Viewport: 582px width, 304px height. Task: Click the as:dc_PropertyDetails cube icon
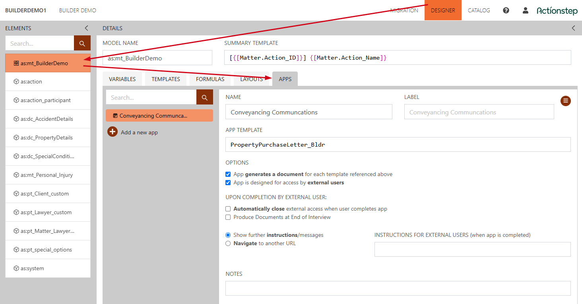tap(16, 137)
